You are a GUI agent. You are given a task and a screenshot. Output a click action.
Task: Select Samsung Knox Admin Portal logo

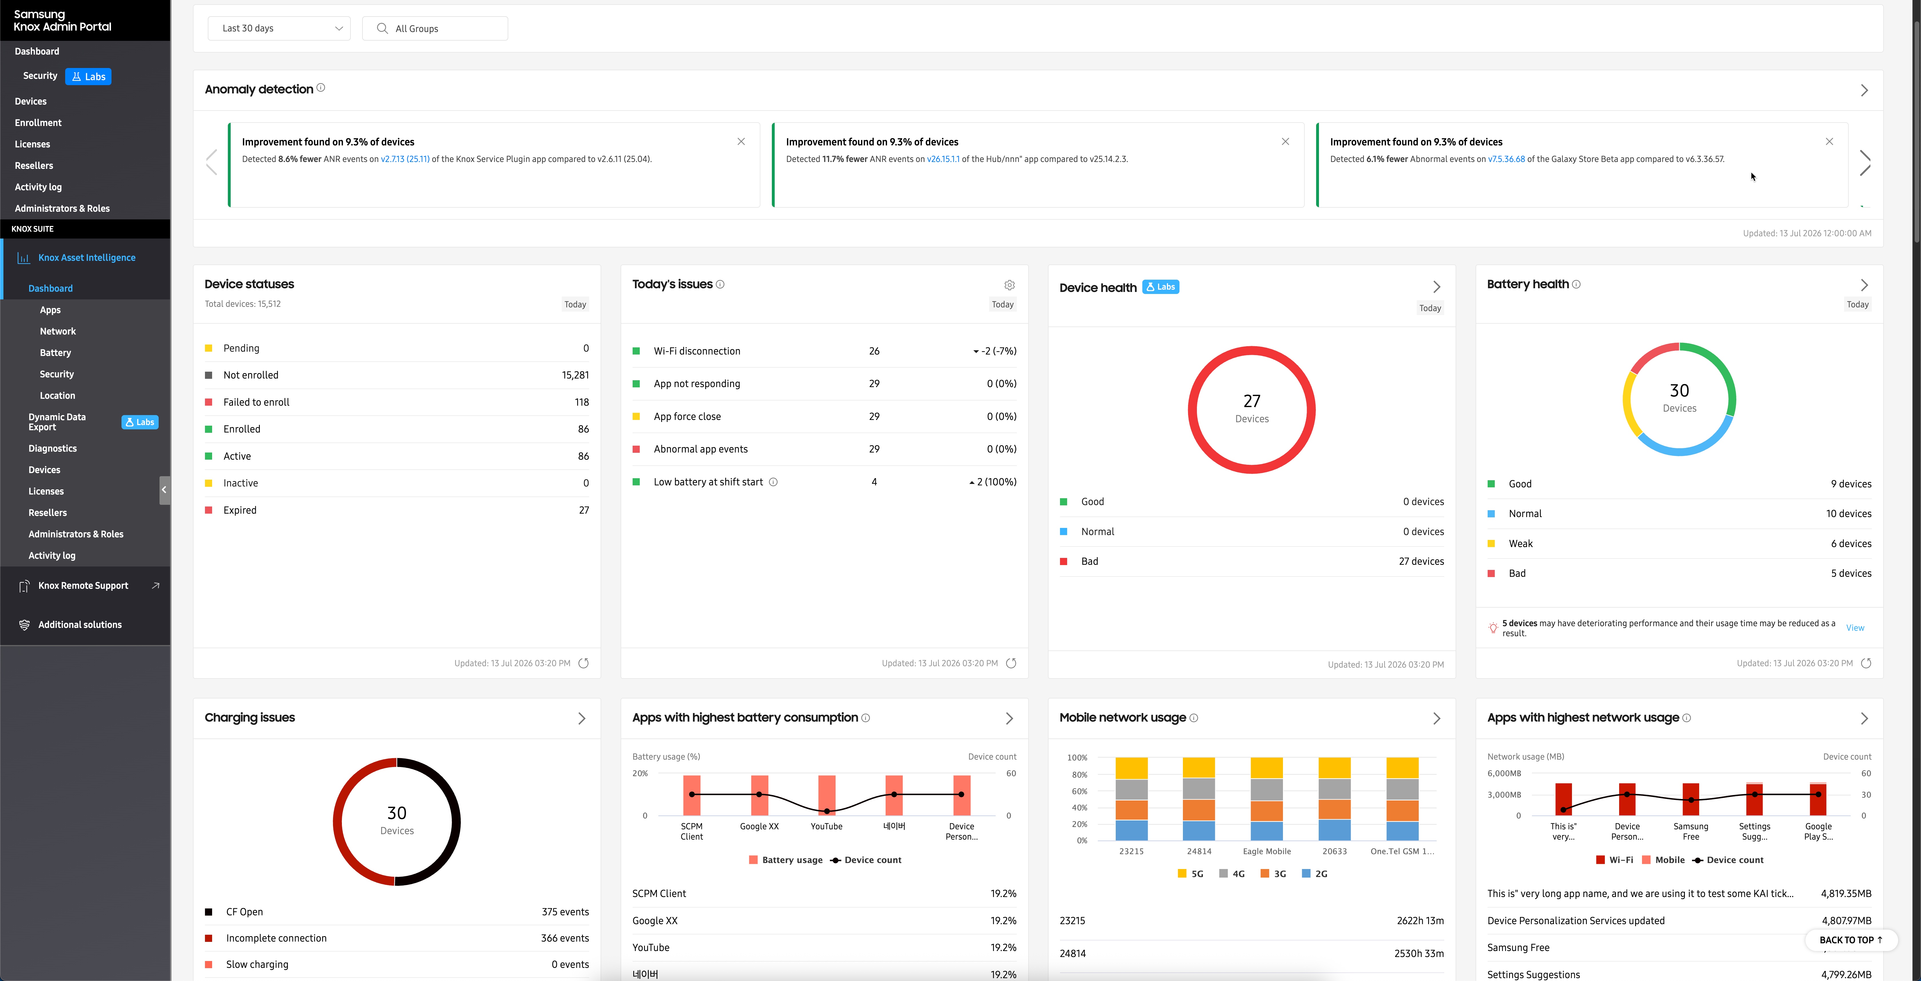click(63, 21)
